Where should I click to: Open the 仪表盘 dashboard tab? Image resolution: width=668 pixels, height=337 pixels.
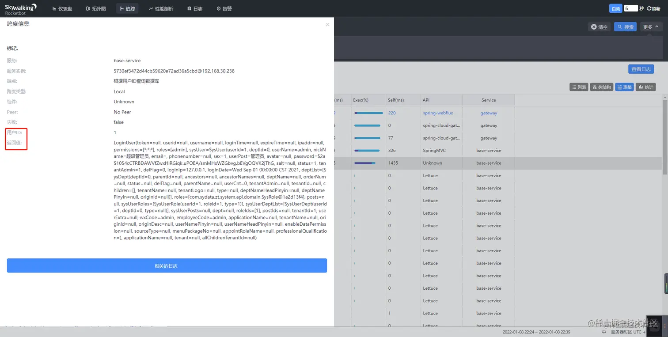click(x=62, y=8)
